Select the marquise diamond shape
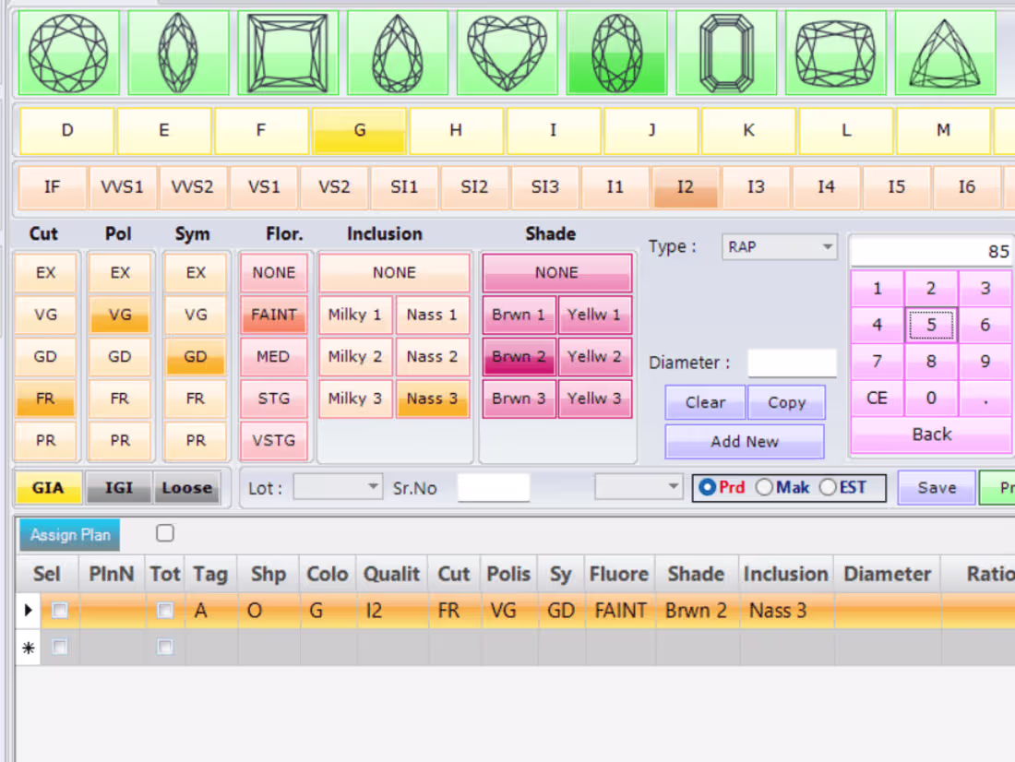The image size is (1015, 762). pos(178,54)
